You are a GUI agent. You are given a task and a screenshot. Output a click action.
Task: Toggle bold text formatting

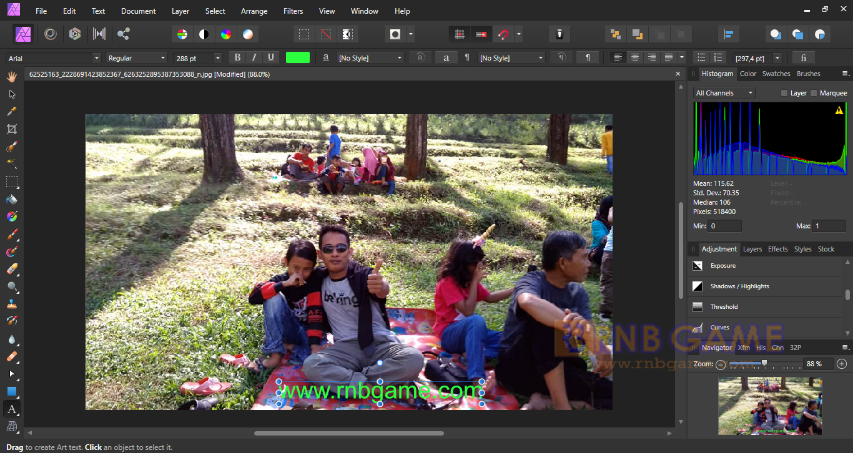coord(237,57)
